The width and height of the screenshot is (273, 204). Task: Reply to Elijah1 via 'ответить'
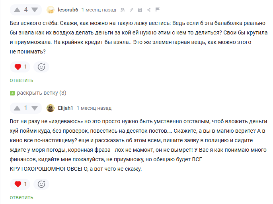[x=21, y=197]
